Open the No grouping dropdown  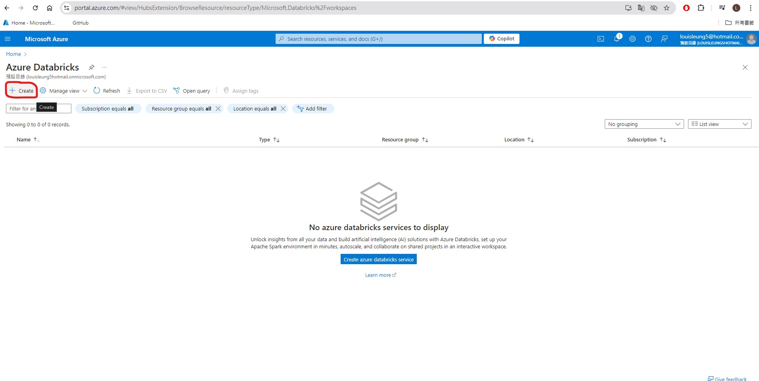[x=643, y=124]
